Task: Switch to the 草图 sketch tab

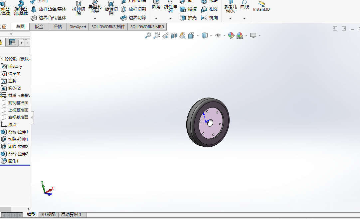Action: pyautogui.click(x=20, y=27)
